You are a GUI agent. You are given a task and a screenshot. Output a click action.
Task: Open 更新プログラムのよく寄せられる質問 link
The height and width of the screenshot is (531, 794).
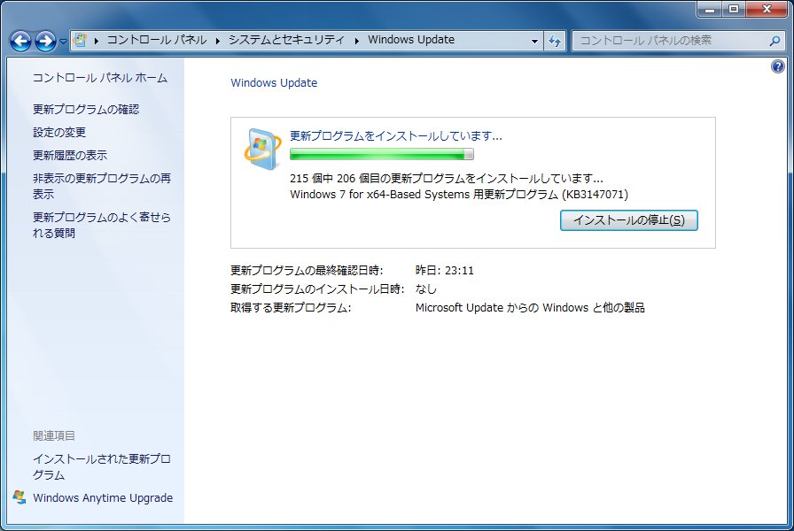(102, 225)
